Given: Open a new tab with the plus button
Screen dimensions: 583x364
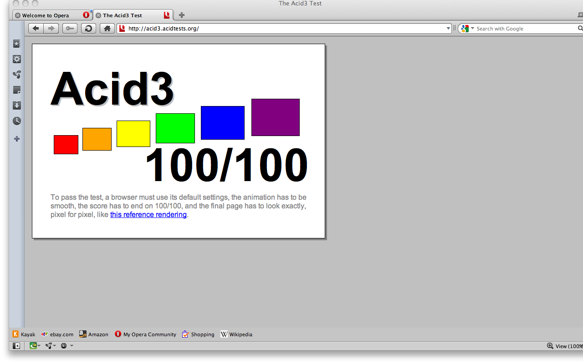Looking at the screenshot, I should [x=181, y=15].
